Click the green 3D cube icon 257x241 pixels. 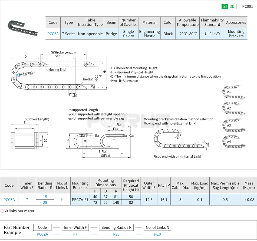click(x=225, y=6)
